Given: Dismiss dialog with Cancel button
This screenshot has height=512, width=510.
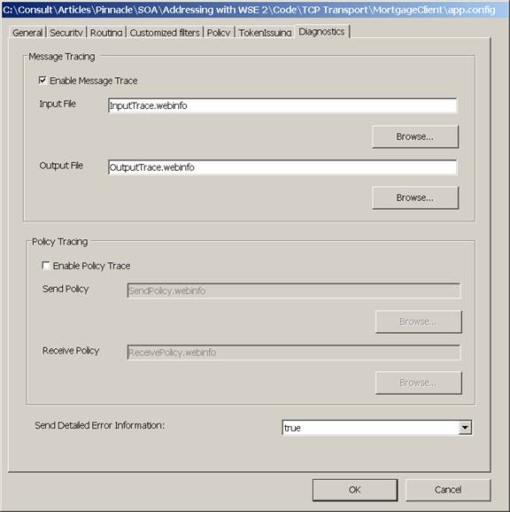Looking at the screenshot, I should point(448,490).
